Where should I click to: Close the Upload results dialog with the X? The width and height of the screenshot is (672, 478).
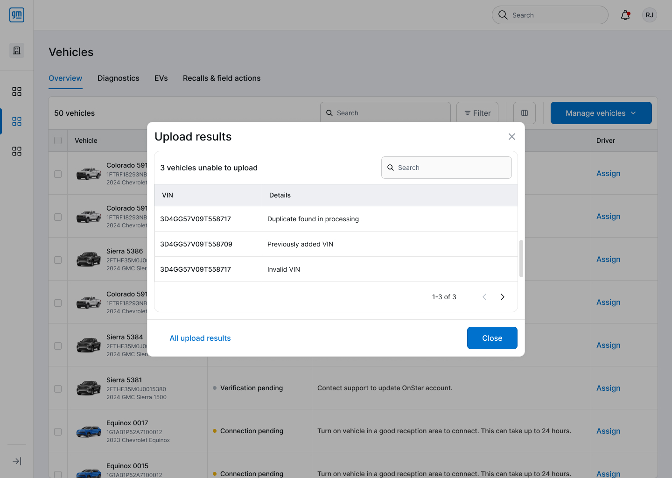click(x=512, y=136)
